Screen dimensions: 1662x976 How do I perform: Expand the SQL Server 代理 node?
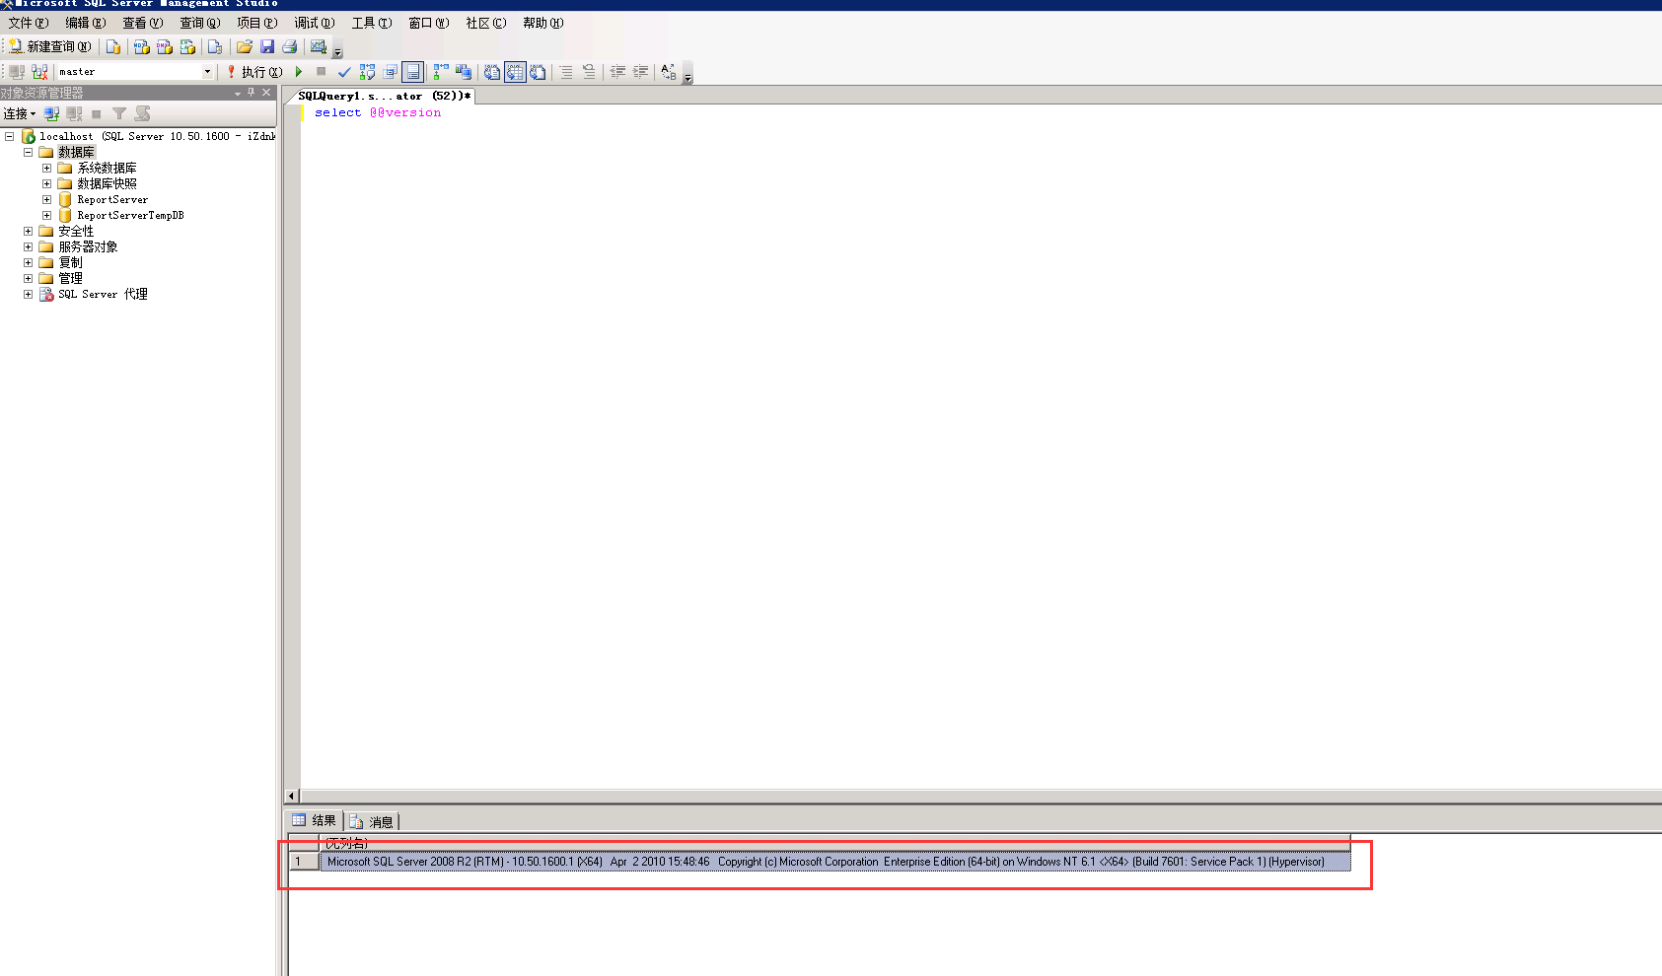(28, 295)
